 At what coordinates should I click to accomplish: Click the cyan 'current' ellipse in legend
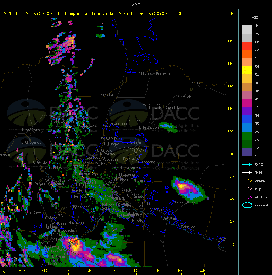(x=247, y=205)
